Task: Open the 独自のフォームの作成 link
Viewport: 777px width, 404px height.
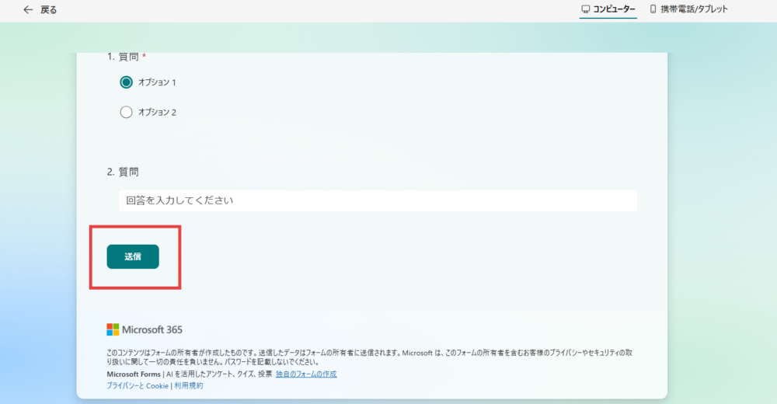Action: pyautogui.click(x=307, y=374)
